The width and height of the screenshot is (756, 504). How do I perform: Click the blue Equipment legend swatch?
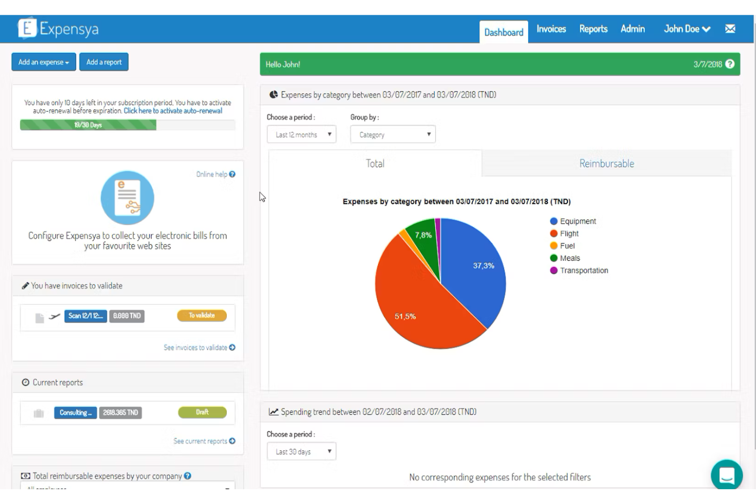pyautogui.click(x=554, y=221)
